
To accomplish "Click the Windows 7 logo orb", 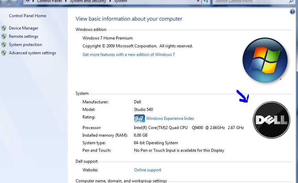I will point(265,60).
